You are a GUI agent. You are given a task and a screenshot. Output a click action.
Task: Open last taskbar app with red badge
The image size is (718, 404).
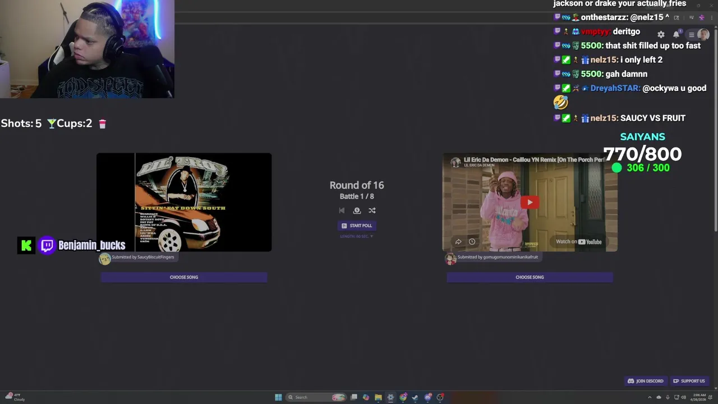(440, 397)
